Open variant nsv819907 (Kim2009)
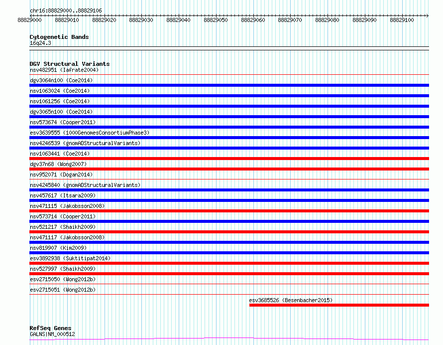Image resolution: width=443 pixels, height=345 pixels. click(58, 248)
